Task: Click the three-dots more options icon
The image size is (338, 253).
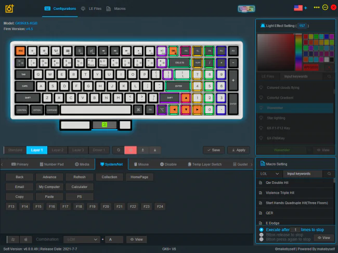Action: [x=317, y=8]
